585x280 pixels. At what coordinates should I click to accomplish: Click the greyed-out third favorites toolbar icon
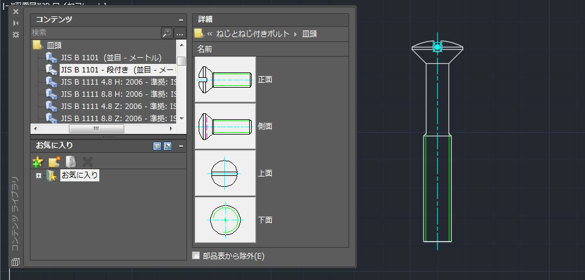point(71,162)
